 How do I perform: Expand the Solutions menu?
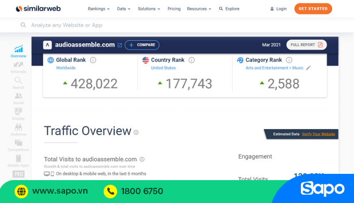tap(149, 9)
